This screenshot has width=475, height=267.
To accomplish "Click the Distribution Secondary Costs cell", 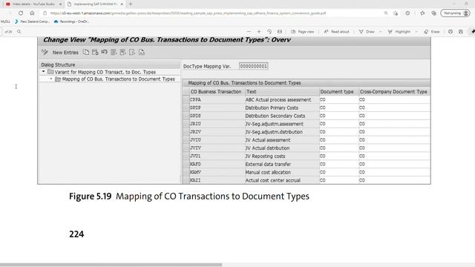I will (x=282, y=116).
